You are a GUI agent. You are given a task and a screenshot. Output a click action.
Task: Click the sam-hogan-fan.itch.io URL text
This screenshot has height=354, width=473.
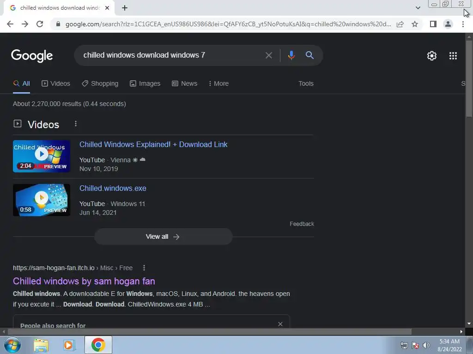pyautogui.click(x=54, y=268)
